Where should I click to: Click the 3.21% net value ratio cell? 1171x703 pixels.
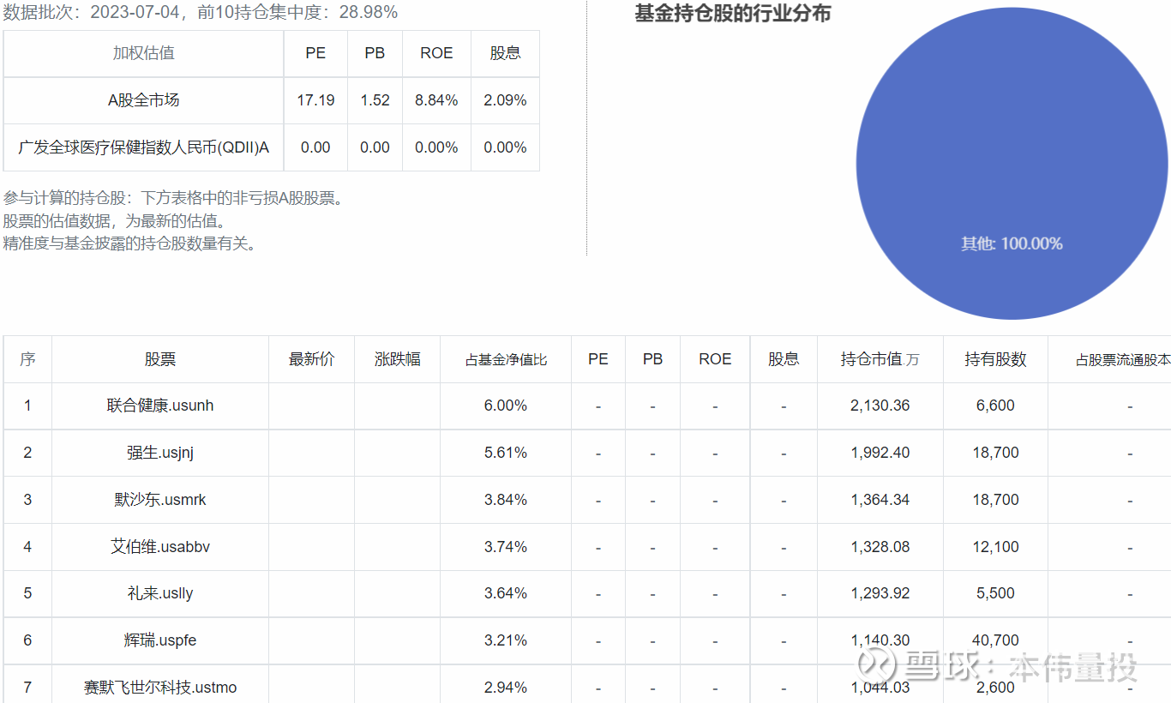(x=506, y=640)
